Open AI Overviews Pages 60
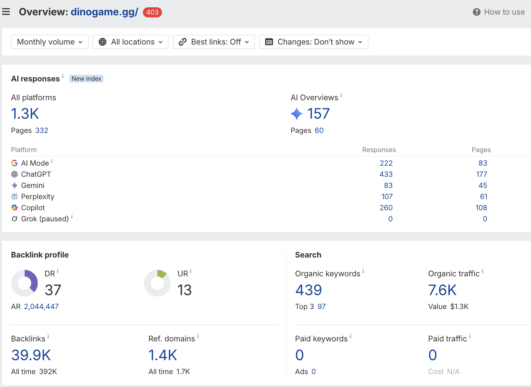 pyautogui.click(x=319, y=131)
